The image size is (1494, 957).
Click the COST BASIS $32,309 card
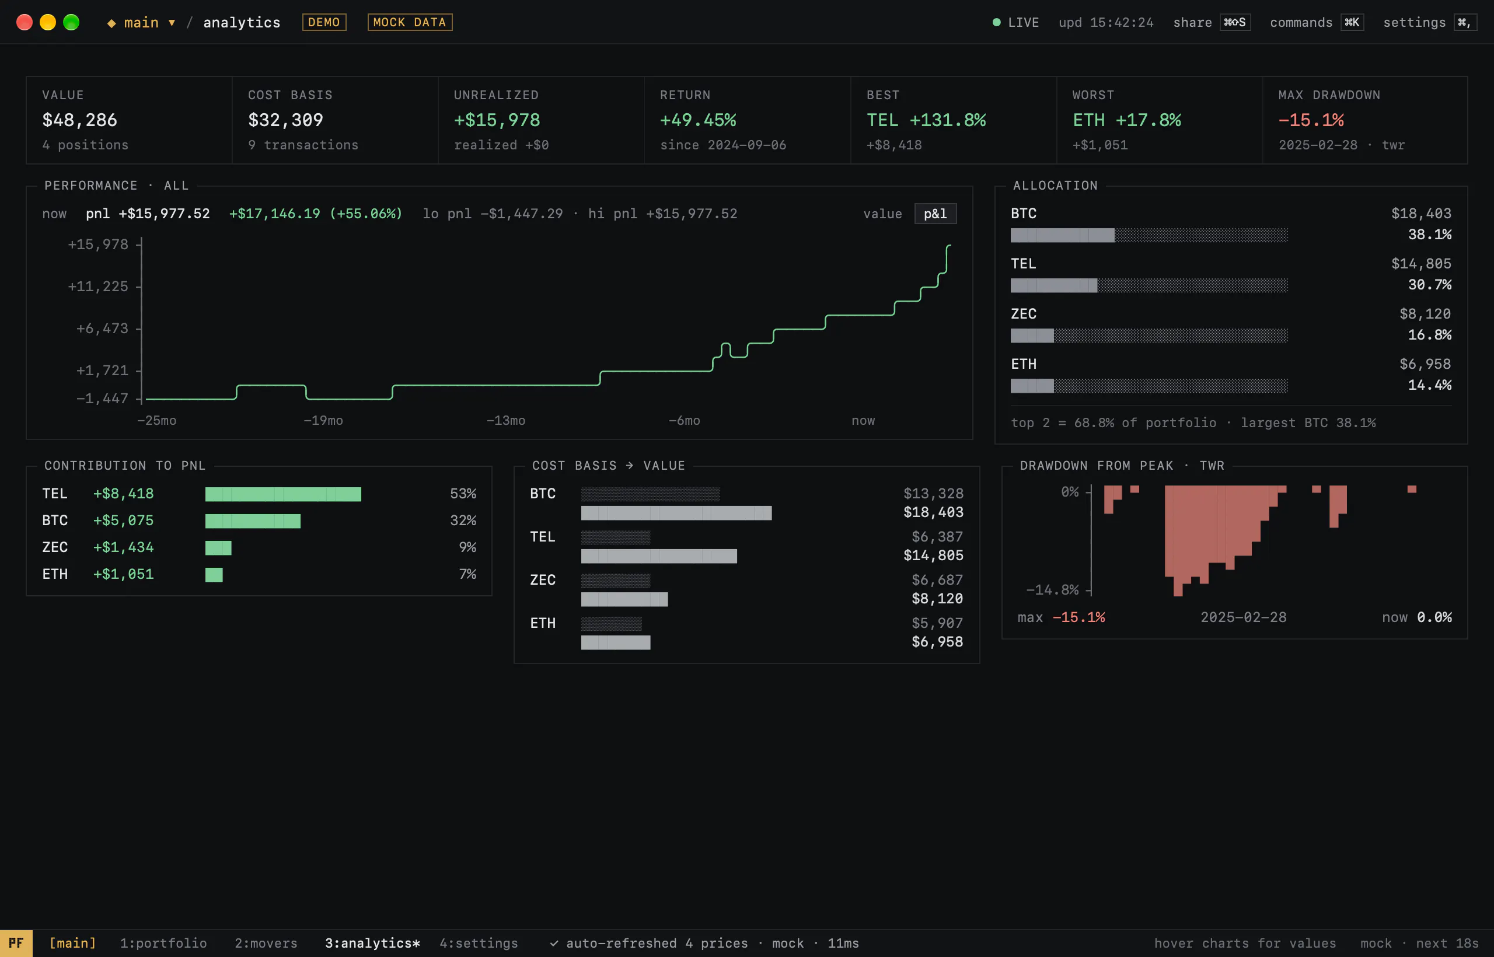click(335, 120)
